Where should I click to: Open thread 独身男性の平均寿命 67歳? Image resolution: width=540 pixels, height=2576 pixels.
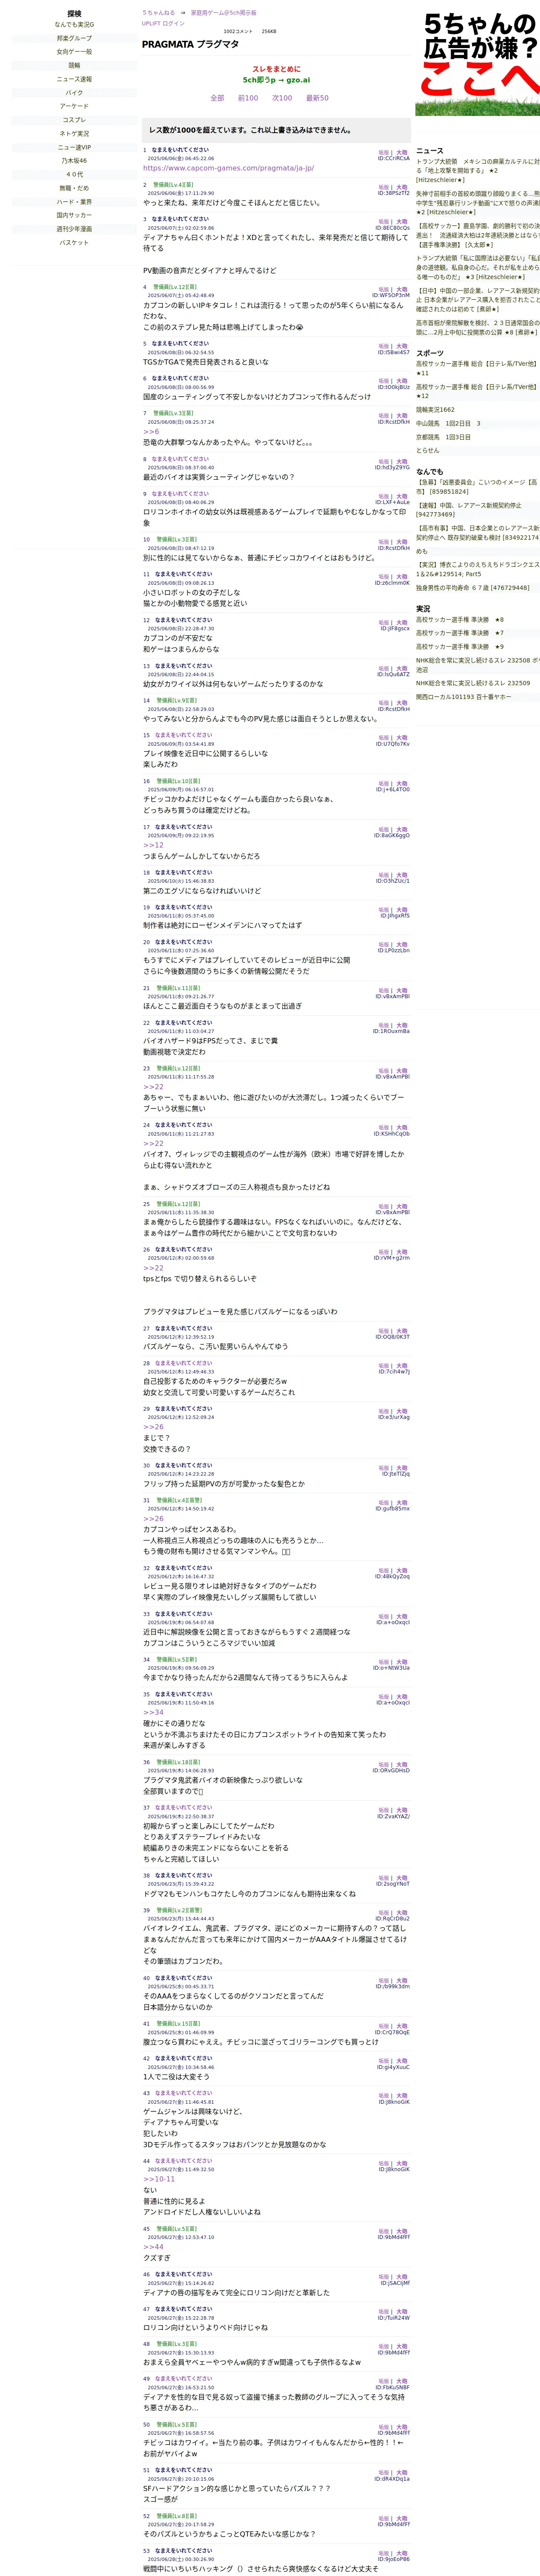pos(473,588)
